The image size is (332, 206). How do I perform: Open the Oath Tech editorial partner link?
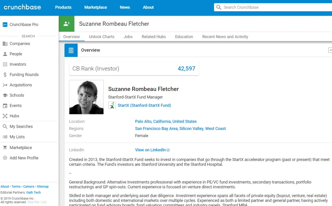point(33,192)
